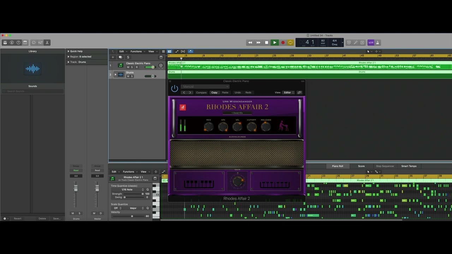The width and height of the screenshot is (452, 254).
Task: Open the Tracks area Functions menu
Action: click(137, 52)
